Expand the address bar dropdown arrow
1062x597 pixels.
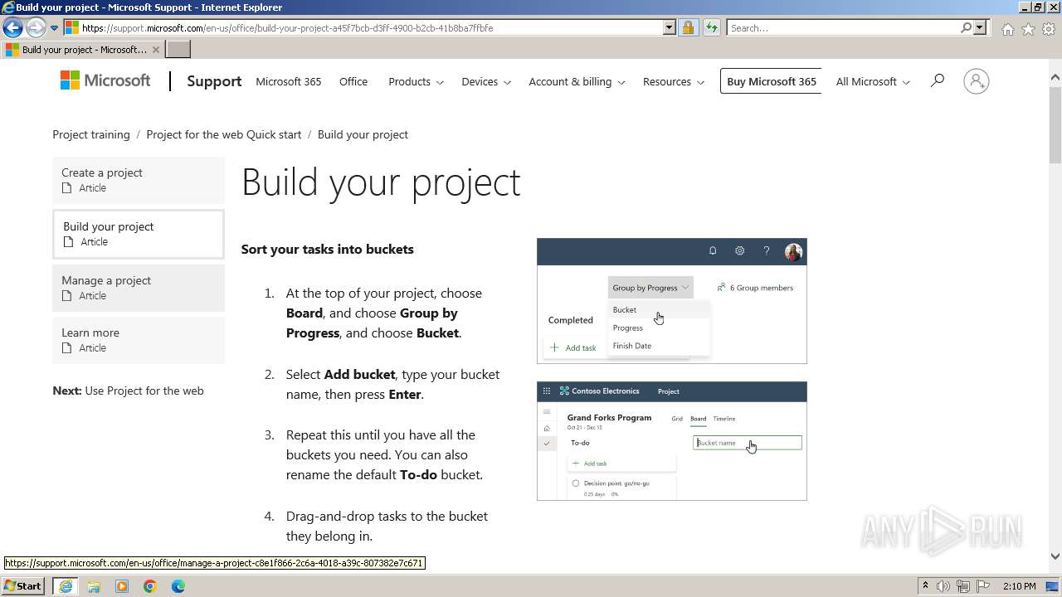click(670, 27)
